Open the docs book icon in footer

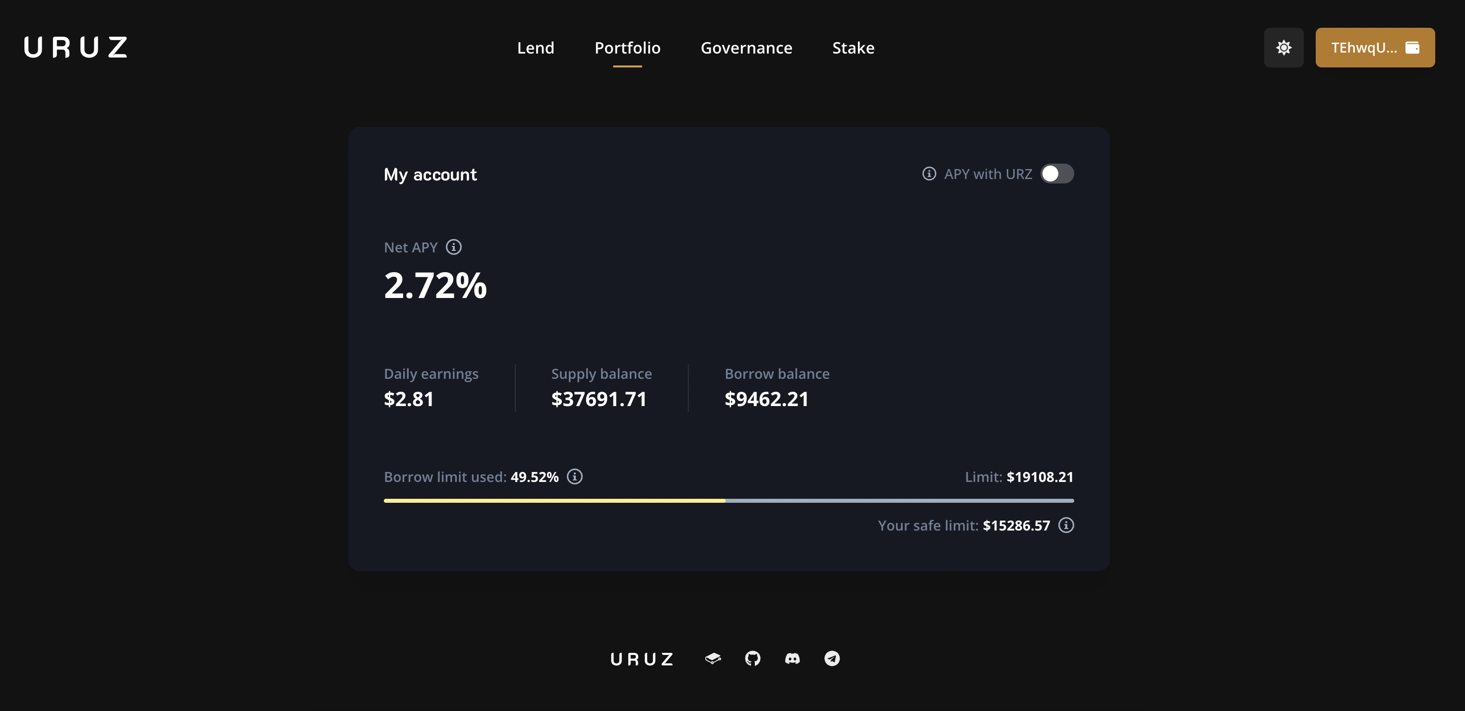[713, 658]
